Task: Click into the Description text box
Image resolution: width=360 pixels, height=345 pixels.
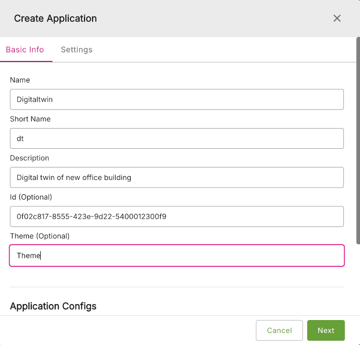Action: [177, 178]
